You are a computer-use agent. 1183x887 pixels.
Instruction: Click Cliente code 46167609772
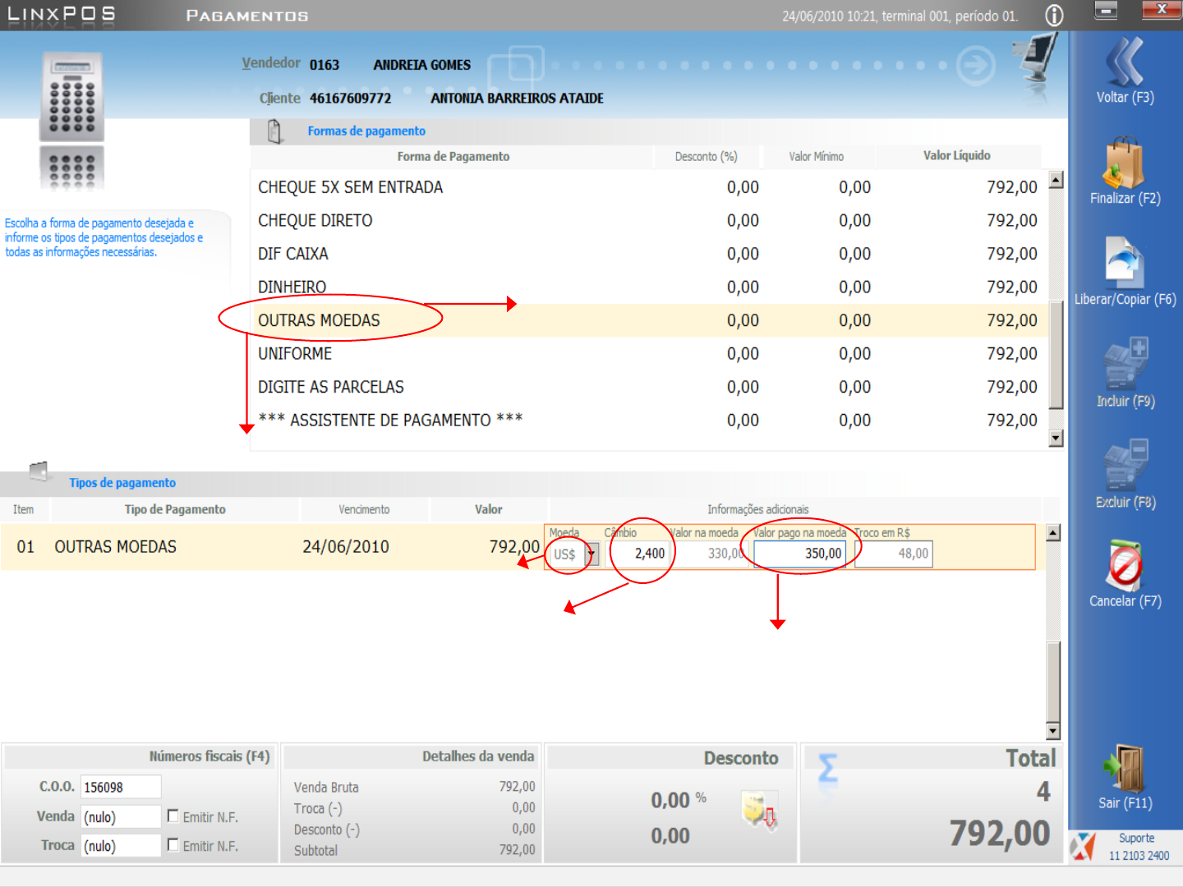click(x=350, y=99)
